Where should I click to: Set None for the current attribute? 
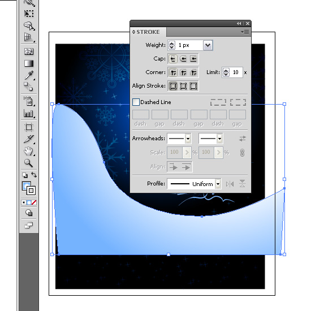tap(34, 202)
